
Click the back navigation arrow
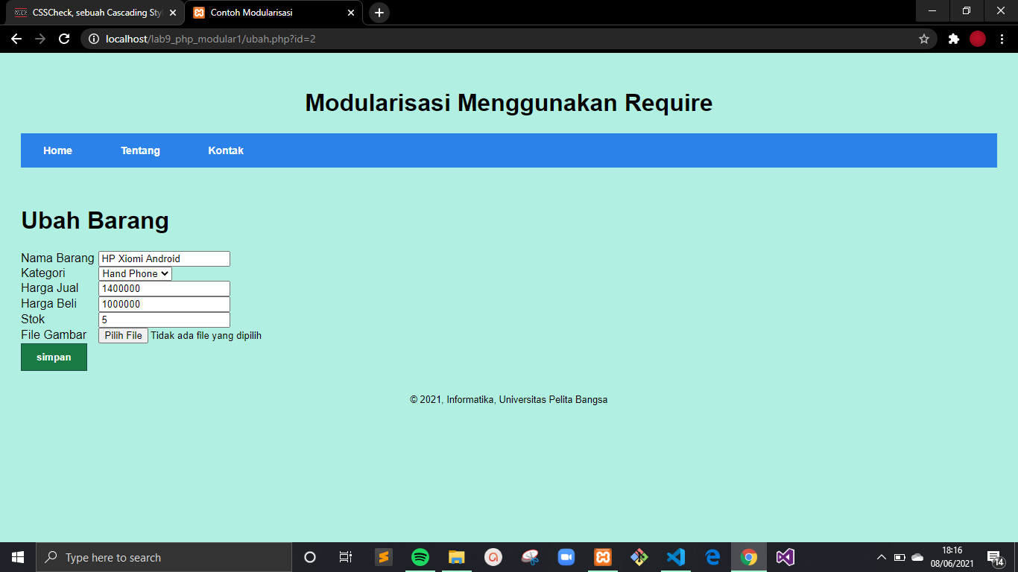pos(16,38)
